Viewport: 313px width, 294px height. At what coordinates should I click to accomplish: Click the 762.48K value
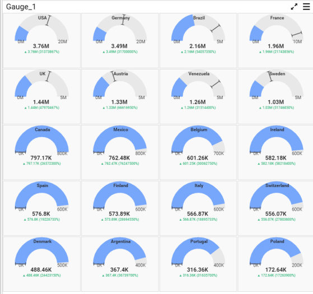[x=119, y=158]
